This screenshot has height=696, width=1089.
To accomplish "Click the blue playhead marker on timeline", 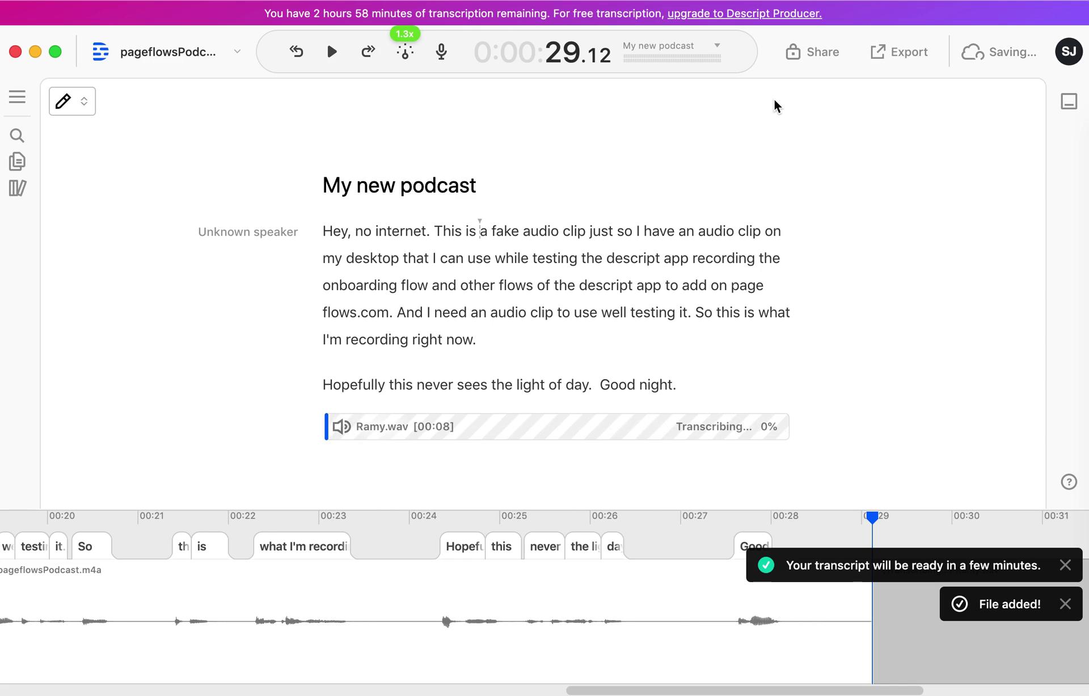I will 872,517.
